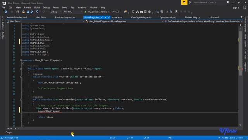Close the HomeFragment.cs tab
Image resolution: width=248 pixels, height=140 pixels.
pyautogui.click(x=108, y=17)
